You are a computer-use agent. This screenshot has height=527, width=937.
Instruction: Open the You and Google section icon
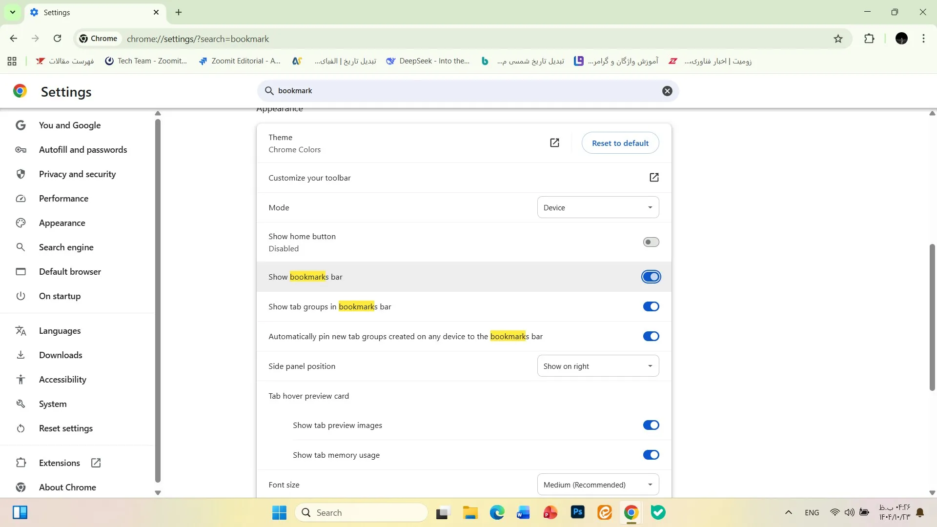tap(20, 125)
